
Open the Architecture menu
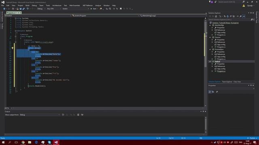[57, 5]
